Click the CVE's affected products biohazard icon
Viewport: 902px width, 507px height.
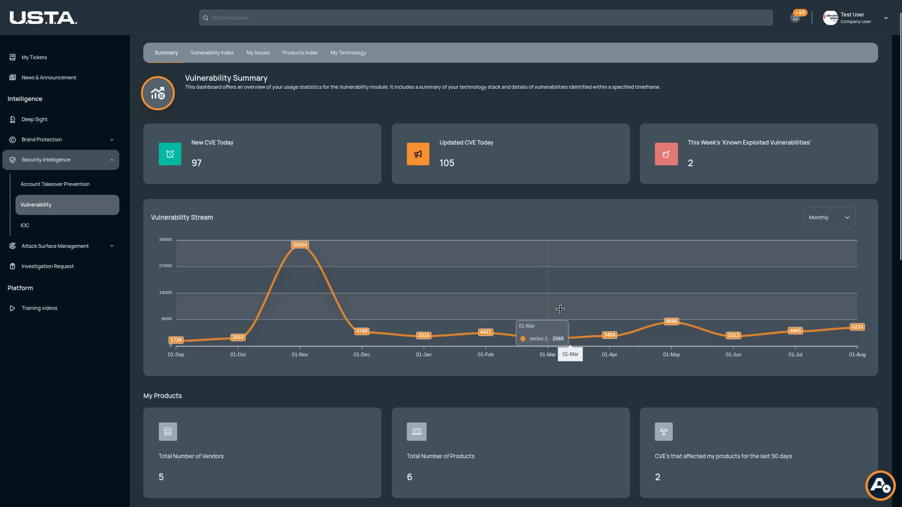coord(663,431)
